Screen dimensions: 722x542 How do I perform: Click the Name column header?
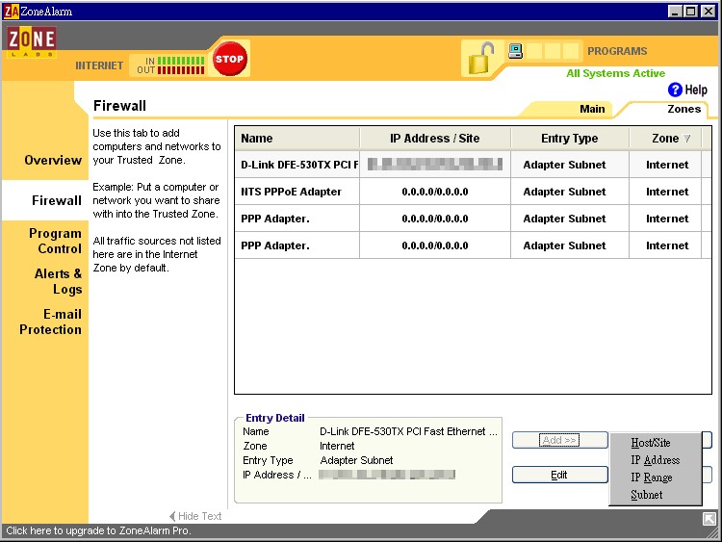[x=297, y=139]
